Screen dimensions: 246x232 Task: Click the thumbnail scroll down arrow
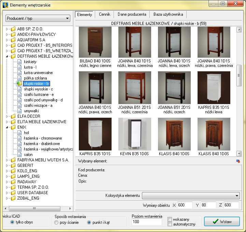[x=239, y=154]
